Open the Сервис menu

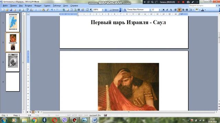[x=47, y=6]
